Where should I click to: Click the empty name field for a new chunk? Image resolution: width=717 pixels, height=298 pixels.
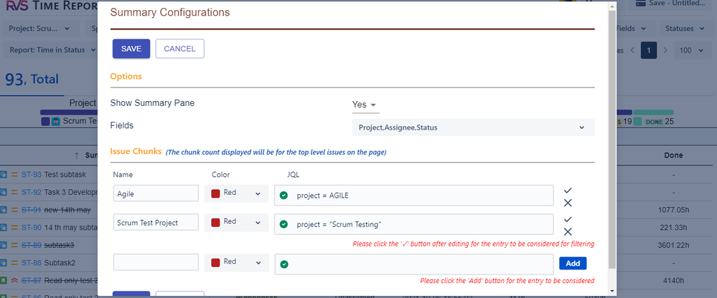point(156,262)
